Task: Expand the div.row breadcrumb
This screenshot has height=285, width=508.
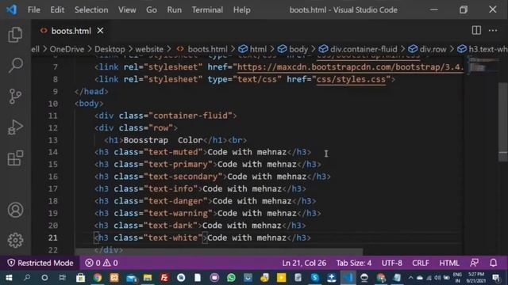Action: 427,49
